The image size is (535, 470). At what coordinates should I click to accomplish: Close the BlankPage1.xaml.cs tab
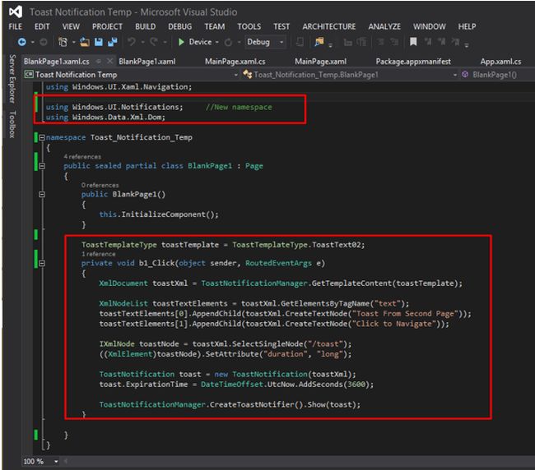(109, 61)
